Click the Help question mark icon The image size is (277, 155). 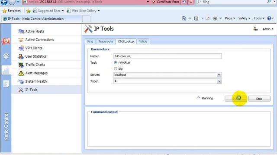coord(269,18)
